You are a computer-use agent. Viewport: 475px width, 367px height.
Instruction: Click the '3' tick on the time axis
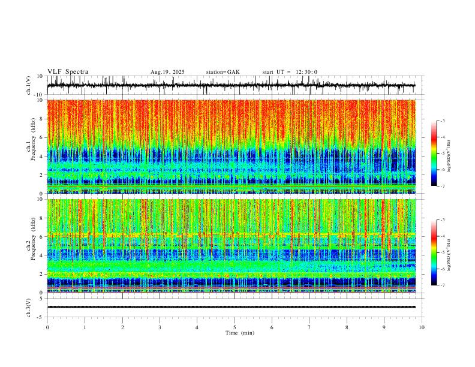[160, 327]
